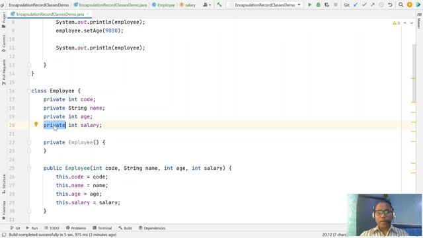The height and width of the screenshot is (238, 423).
Task: Click the JetBrains toolbox icon at top right
Action: pyautogui.click(x=418, y=5)
